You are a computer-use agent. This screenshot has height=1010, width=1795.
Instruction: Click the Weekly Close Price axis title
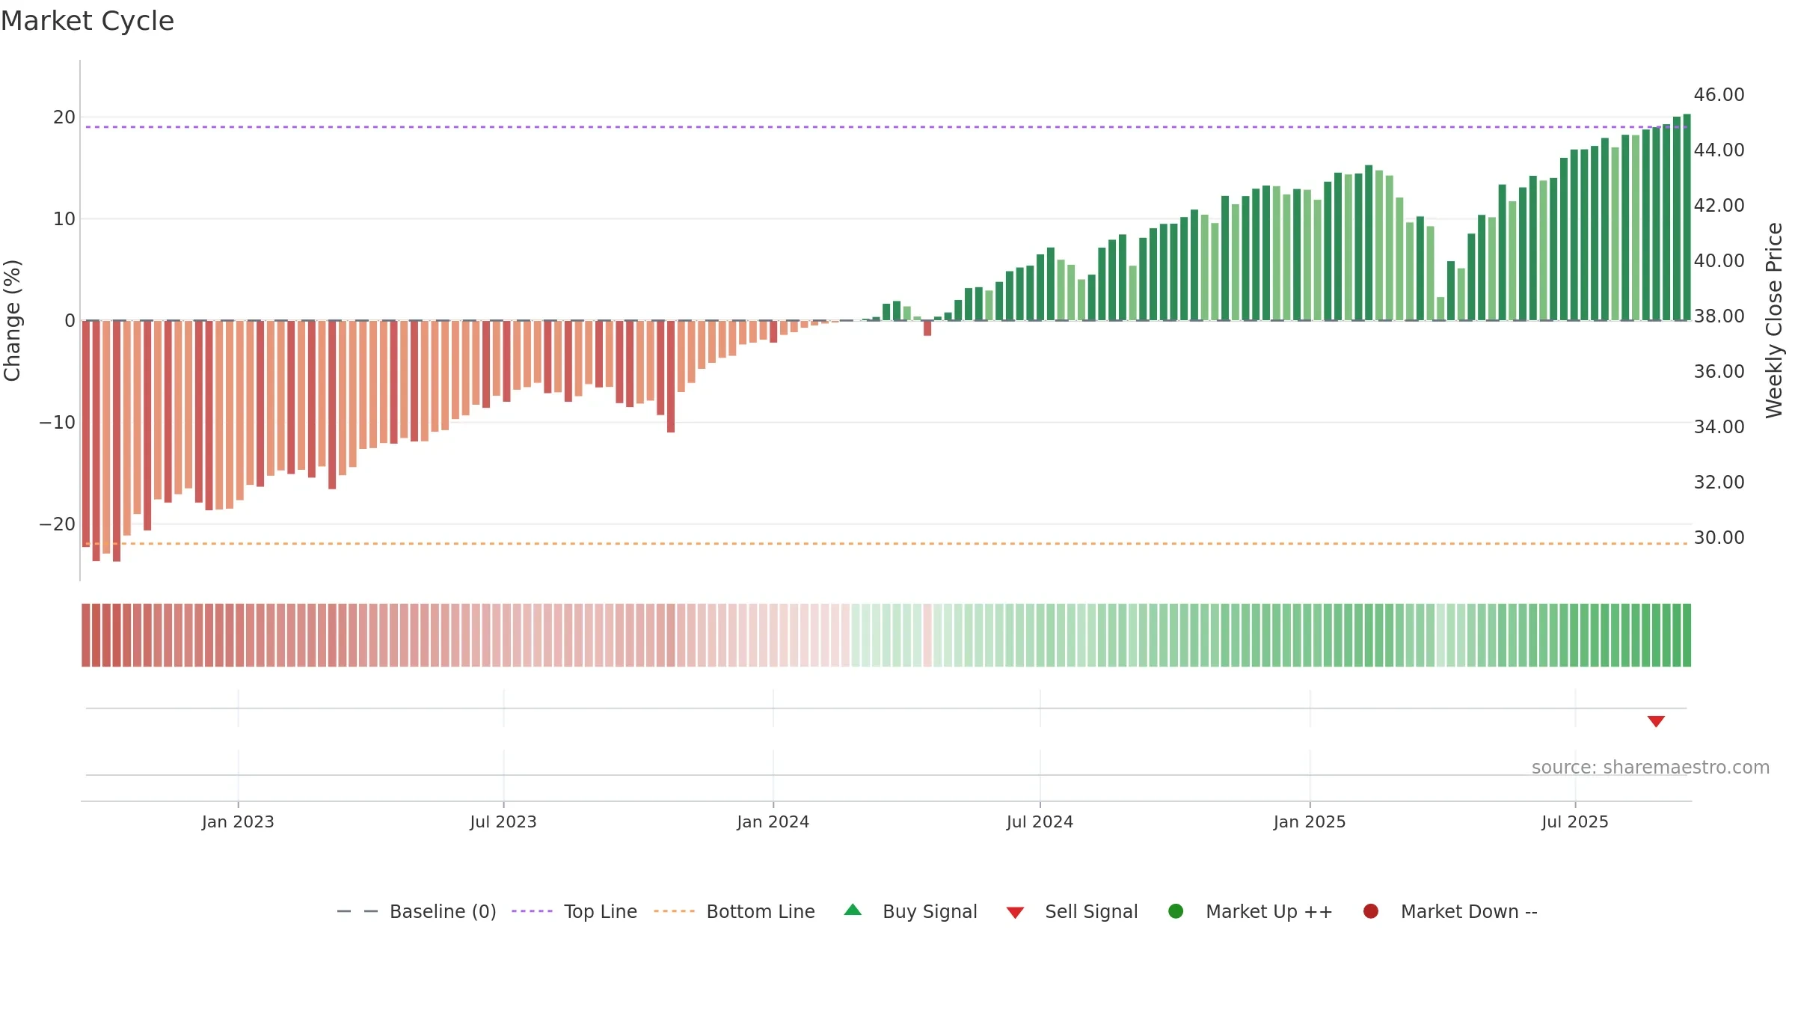1774,320
